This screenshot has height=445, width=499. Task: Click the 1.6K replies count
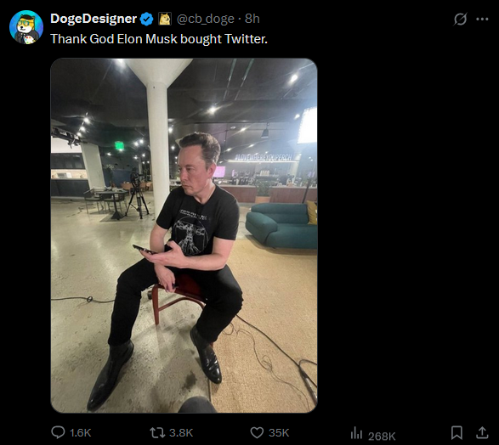(80, 432)
